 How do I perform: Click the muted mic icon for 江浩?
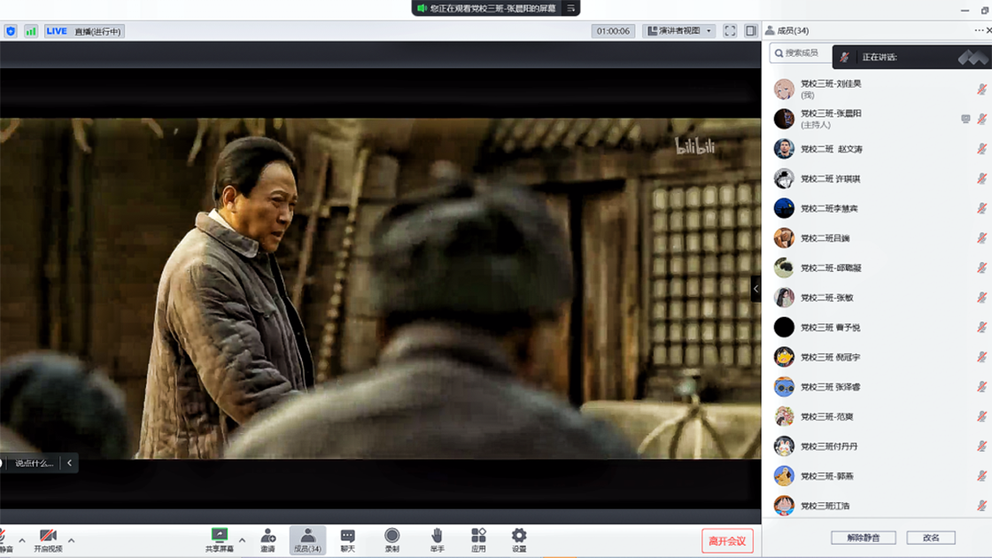point(982,506)
